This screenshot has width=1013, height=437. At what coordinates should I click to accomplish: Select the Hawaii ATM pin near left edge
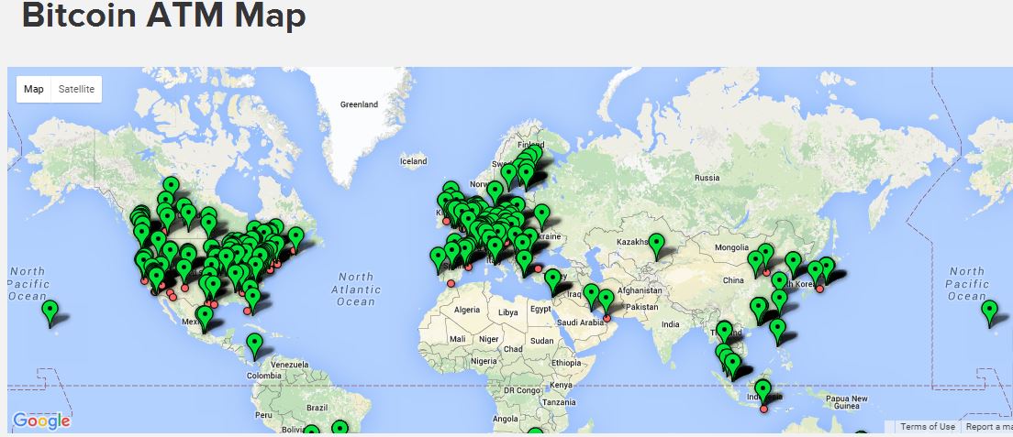point(50,313)
